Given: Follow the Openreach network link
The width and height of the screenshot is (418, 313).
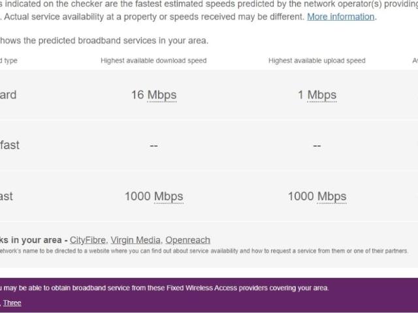Looking at the screenshot, I should tap(187, 240).
